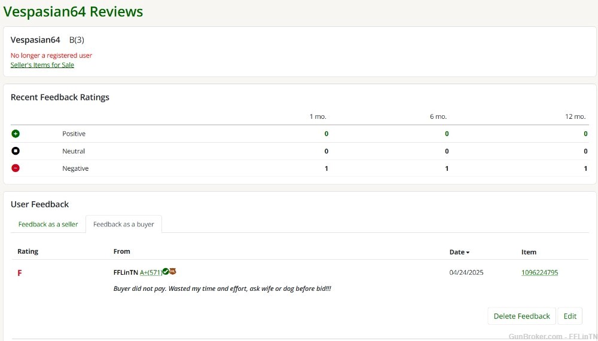The width and height of the screenshot is (598, 341).
Task: Click the B(3) rating next to Vespasian64
Action: [x=77, y=39]
